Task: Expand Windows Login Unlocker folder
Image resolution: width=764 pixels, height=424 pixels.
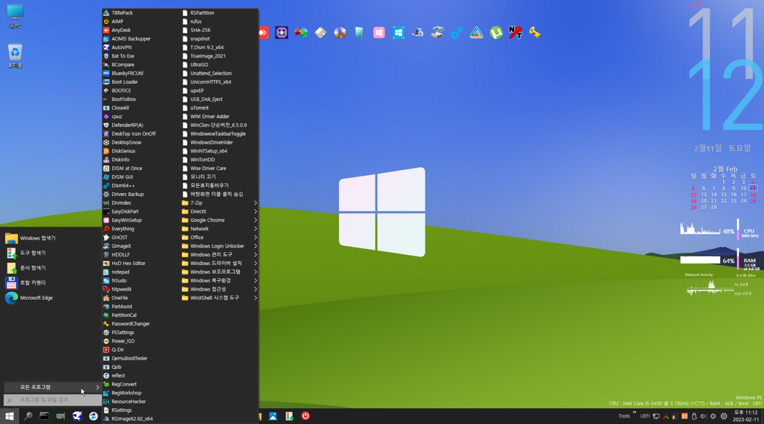Action: click(220, 246)
